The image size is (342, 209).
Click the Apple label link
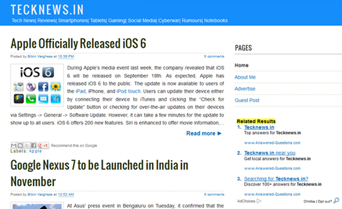[x=35, y=151]
